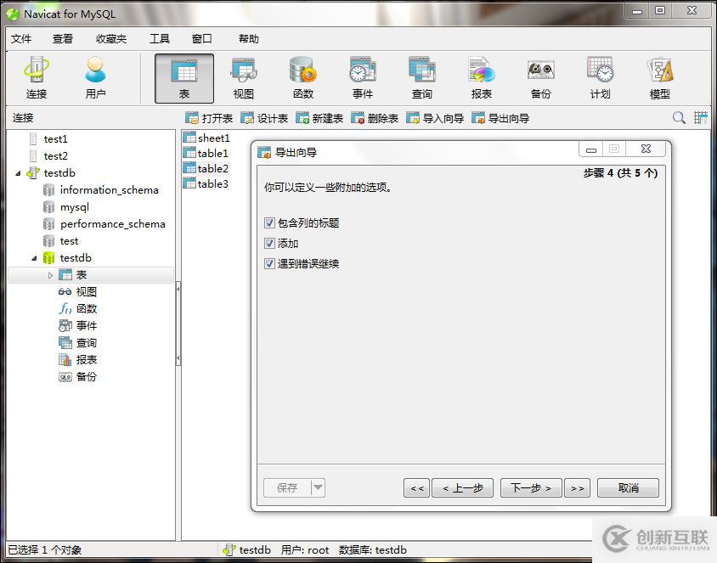The width and height of the screenshot is (717, 563).
Task: Open the 窗口 window menu
Action: point(201,39)
